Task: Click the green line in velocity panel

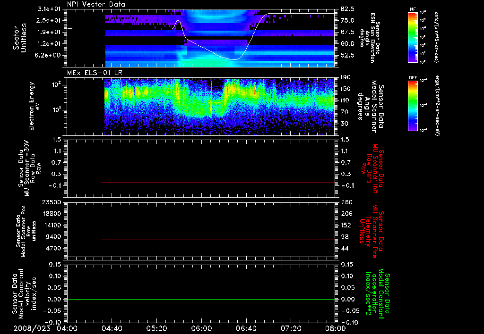Action: tap(201, 299)
